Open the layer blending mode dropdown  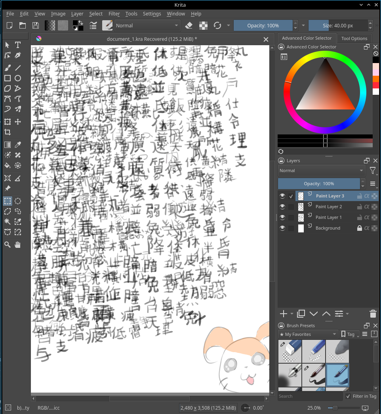(x=322, y=171)
